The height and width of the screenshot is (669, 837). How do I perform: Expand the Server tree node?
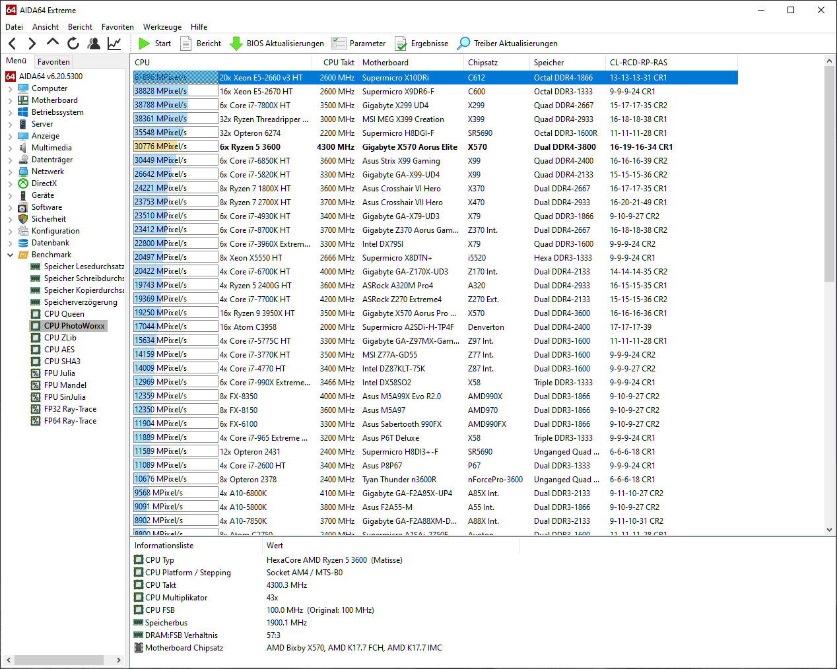11,124
